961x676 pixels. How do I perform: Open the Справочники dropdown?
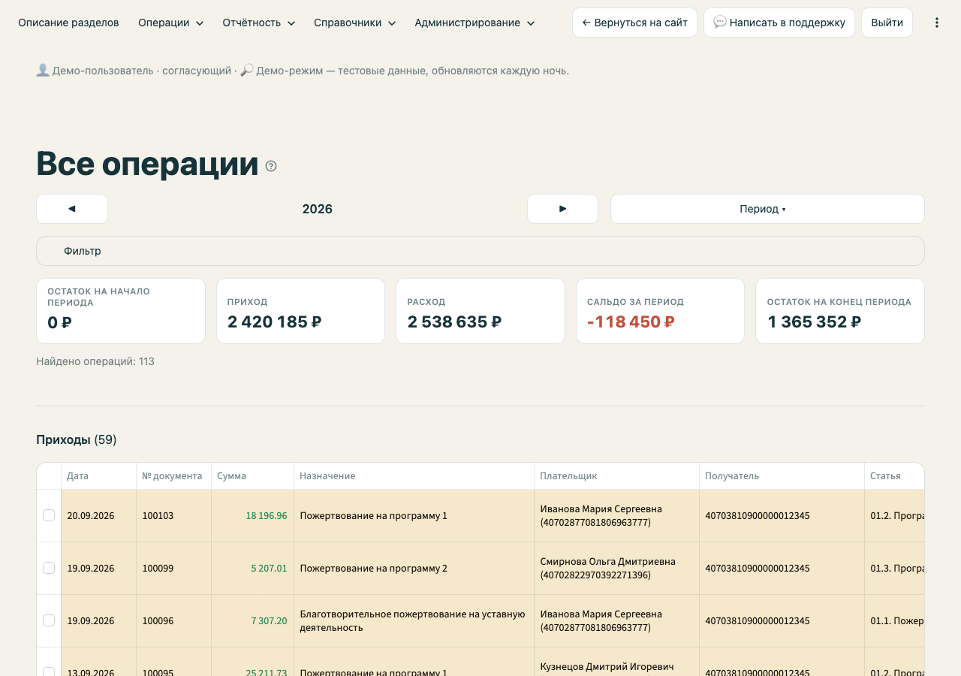click(x=354, y=23)
